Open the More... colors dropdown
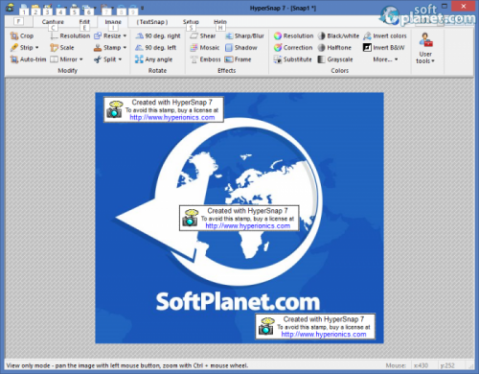 pyautogui.click(x=385, y=59)
